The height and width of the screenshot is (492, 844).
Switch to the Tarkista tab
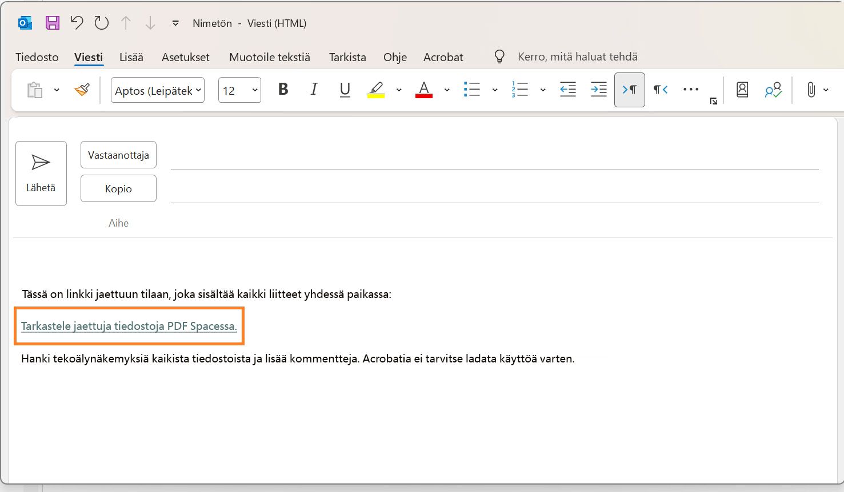(x=347, y=57)
